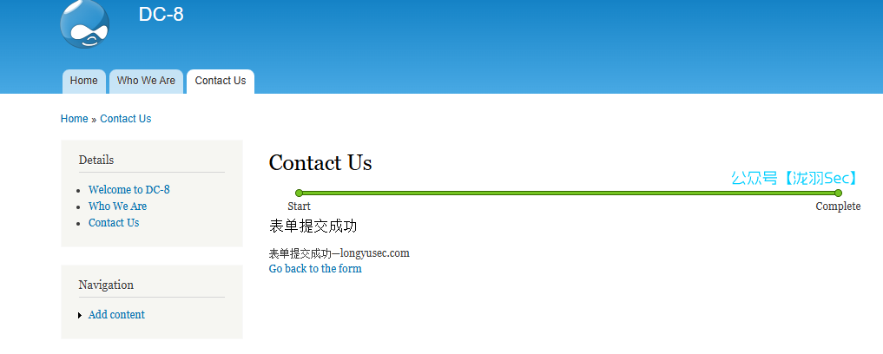
Task: Click the Go back to the form link
Action: click(315, 268)
